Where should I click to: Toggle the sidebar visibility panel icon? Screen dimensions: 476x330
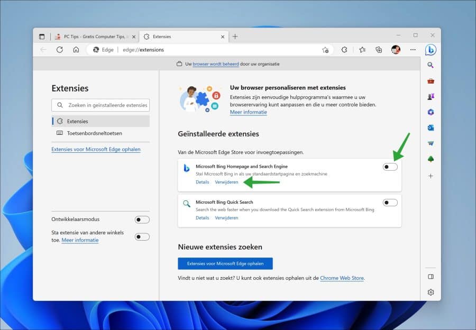coord(431,277)
